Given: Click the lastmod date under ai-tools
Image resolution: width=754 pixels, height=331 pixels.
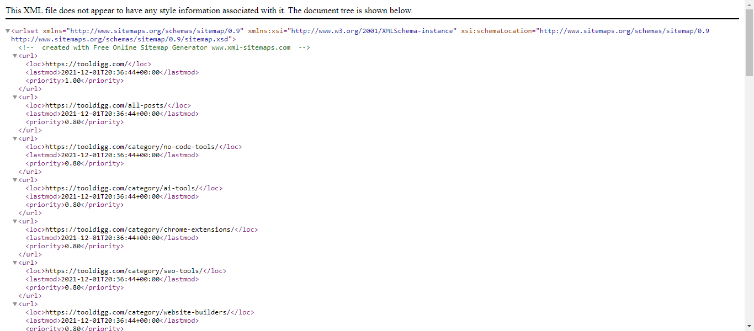Looking at the screenshot, I should click(x=110, y=196).
